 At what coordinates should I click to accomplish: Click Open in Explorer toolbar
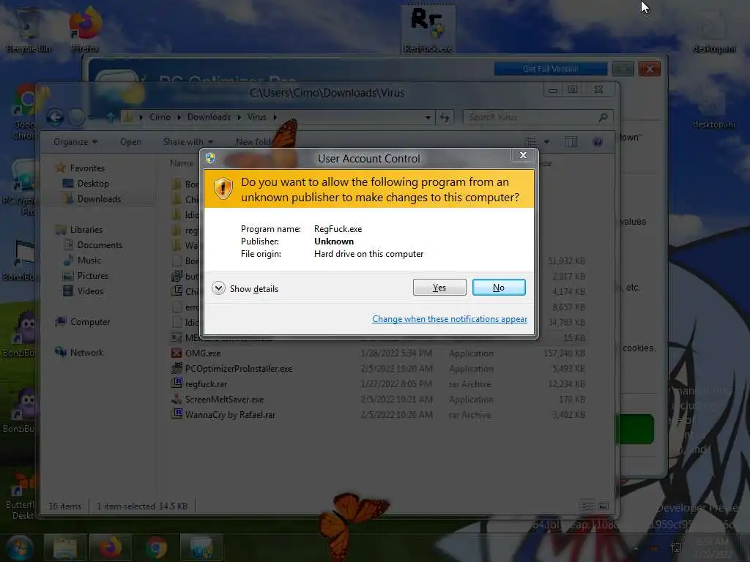point(130,142)
